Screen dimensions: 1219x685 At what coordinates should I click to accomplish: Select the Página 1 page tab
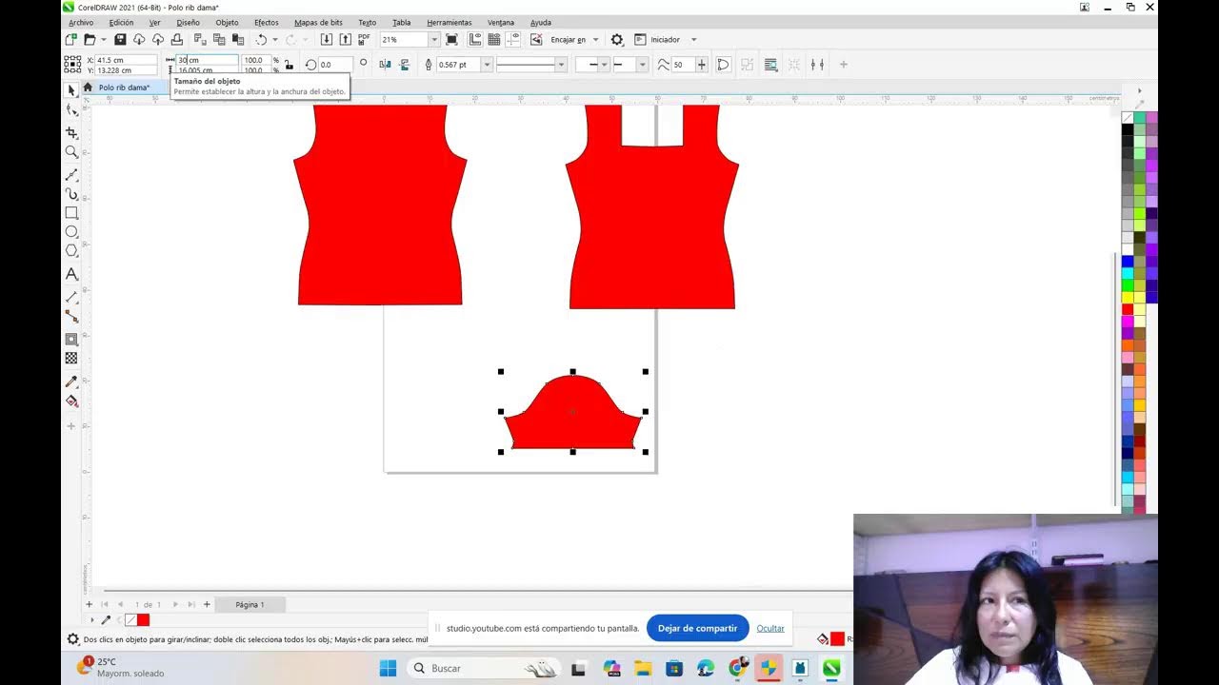point(250,604)
